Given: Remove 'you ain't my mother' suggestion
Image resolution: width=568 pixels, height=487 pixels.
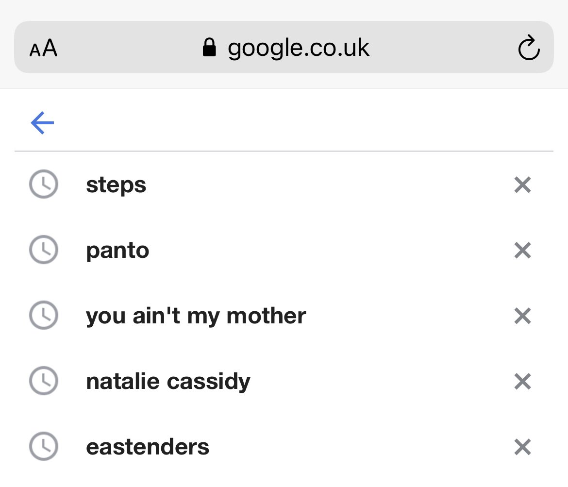Looking at the screenshot, I should 522,316.
